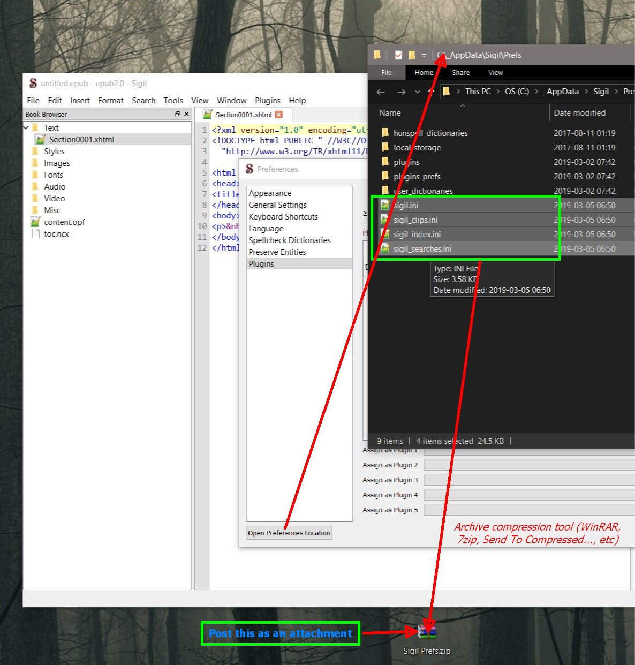Screen dimensions: 635x665
Task: Select the Audio folder in Book Browser
Action: point(55,186)
